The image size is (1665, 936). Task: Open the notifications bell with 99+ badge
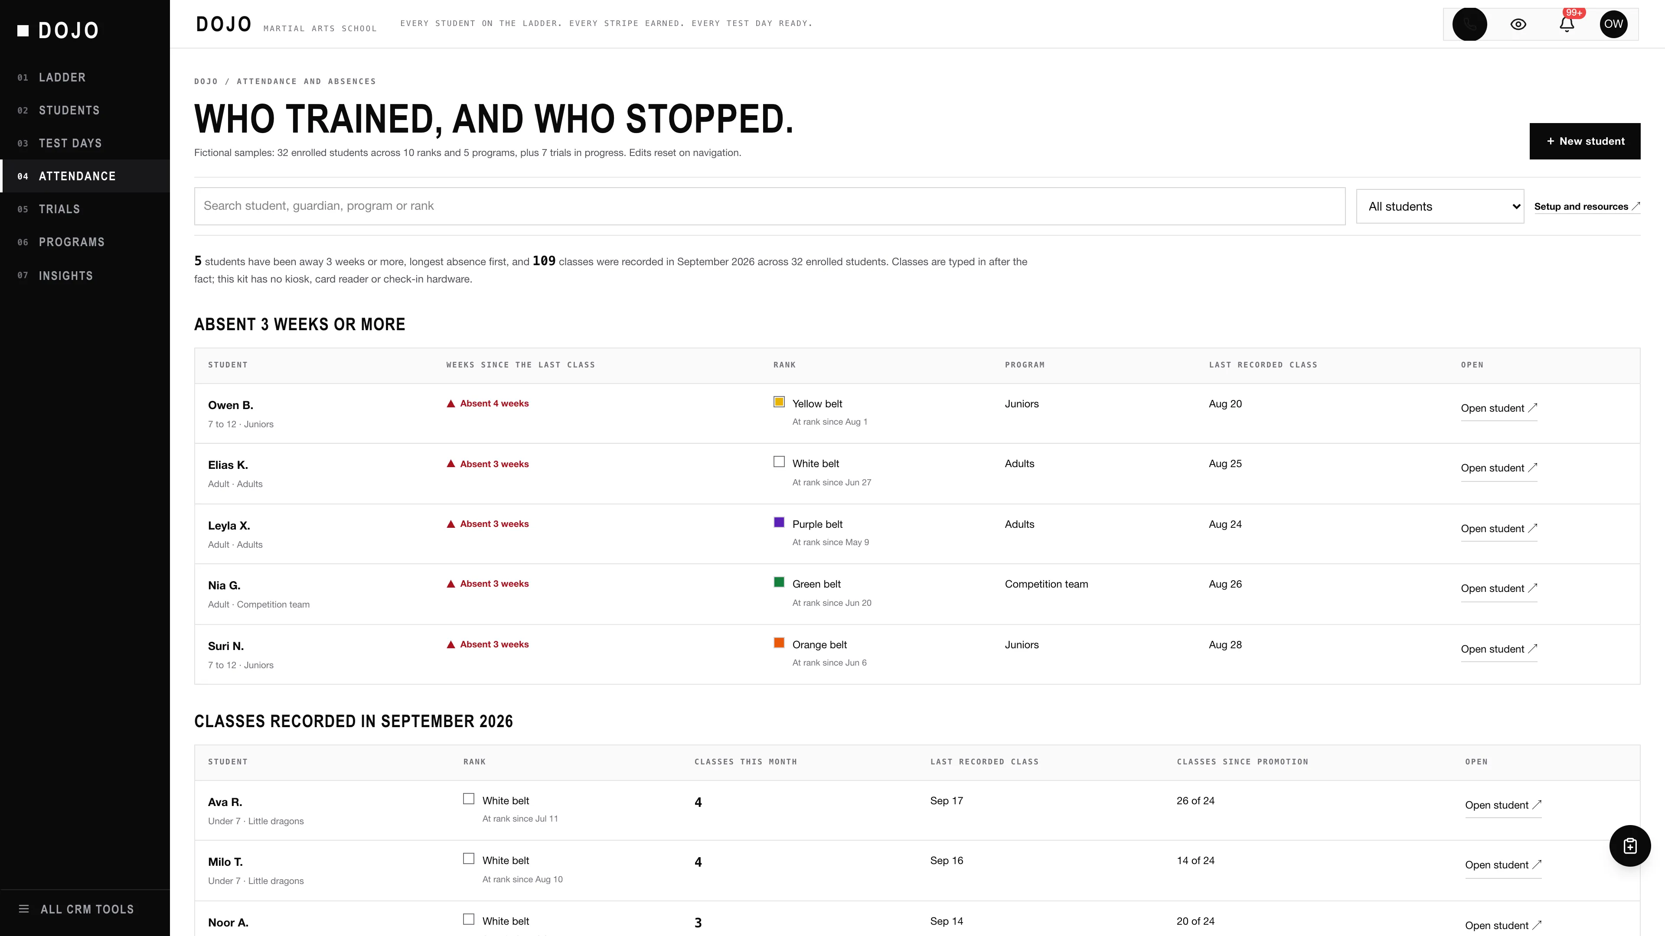click(1567, 24)
